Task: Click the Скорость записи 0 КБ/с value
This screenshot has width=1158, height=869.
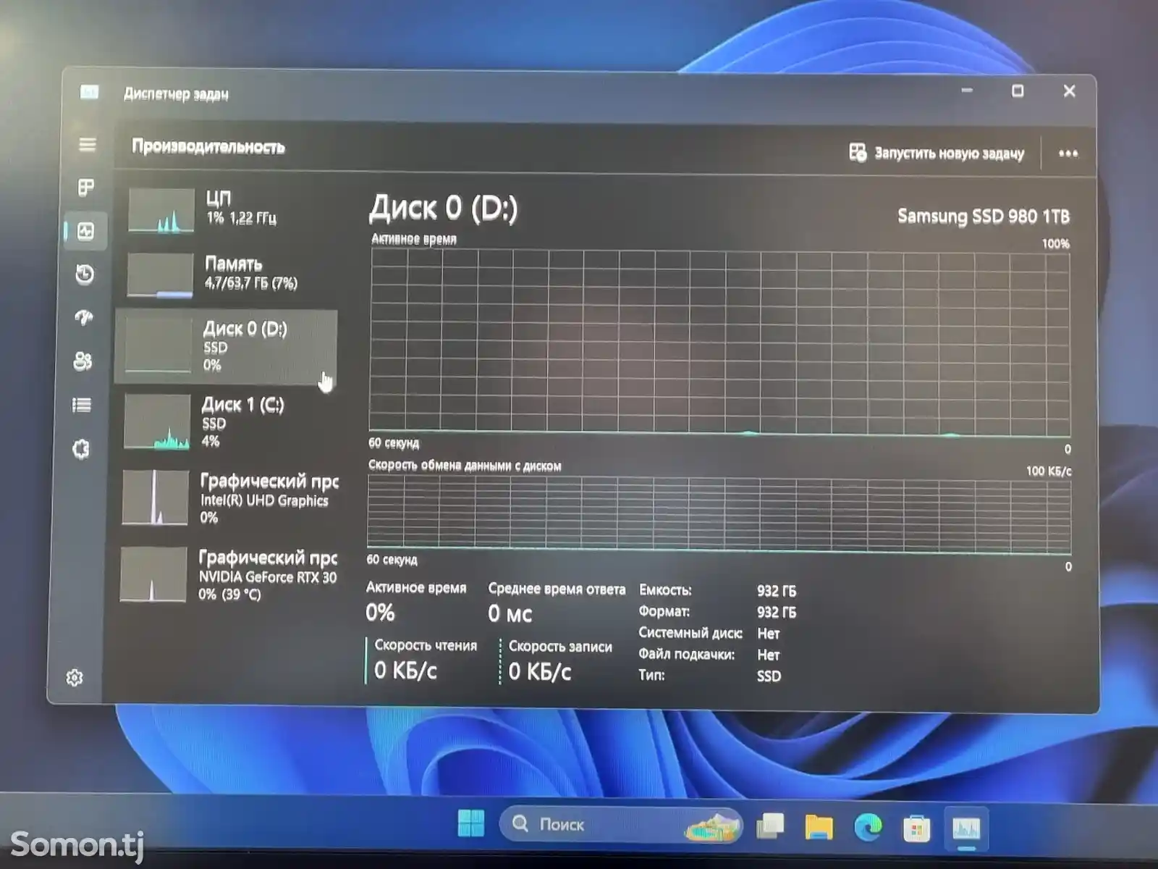Action: coord(540,672)
